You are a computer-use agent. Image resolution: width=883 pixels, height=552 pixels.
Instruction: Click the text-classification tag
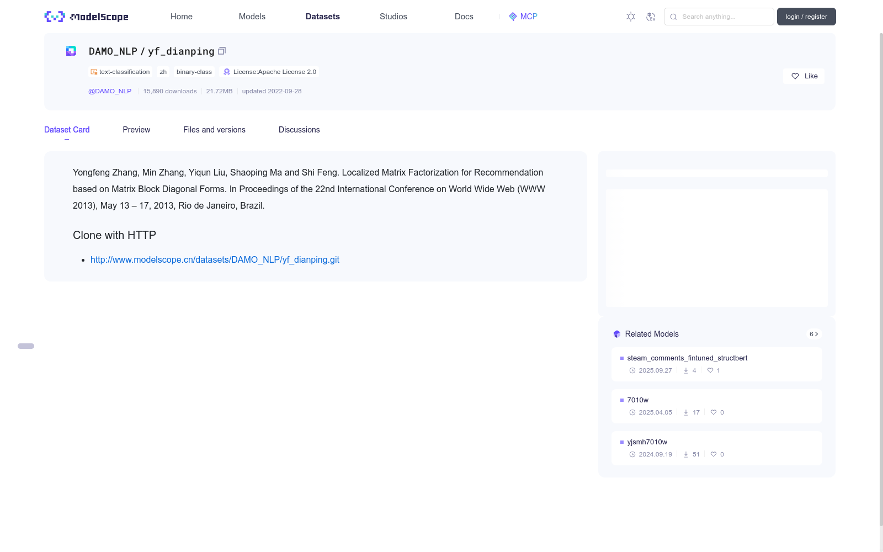tap(120, 72)
